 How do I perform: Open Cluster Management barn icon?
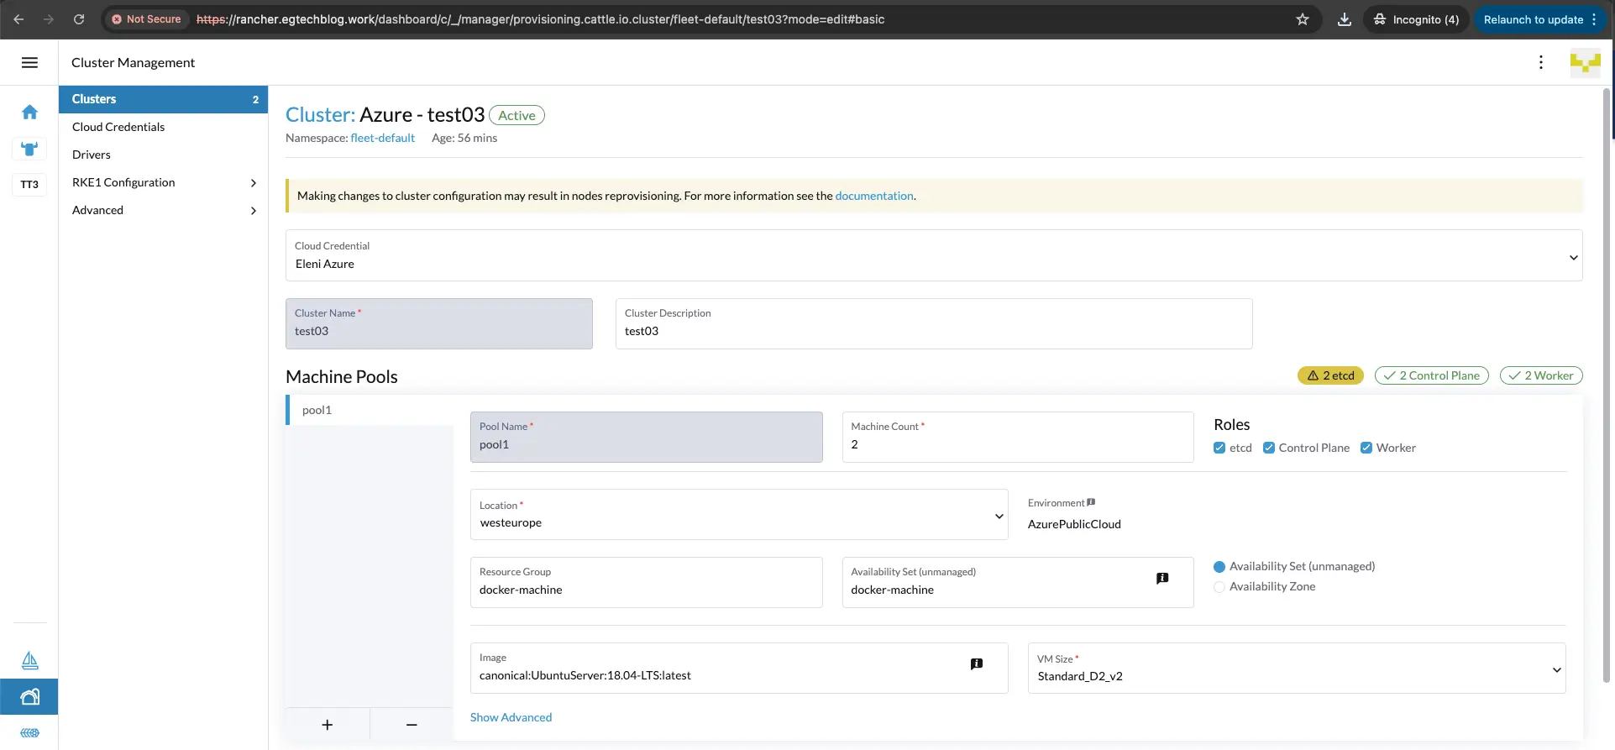click(x=29, y=696)
